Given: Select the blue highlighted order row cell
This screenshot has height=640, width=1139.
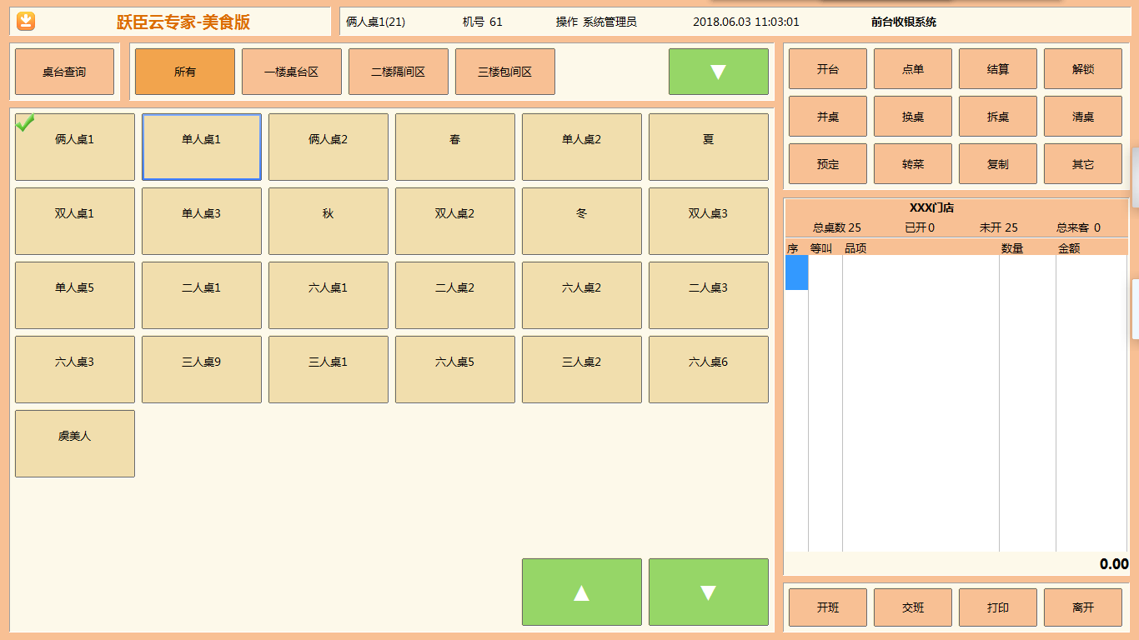Looking at the screenshot, I should [796, 272].
